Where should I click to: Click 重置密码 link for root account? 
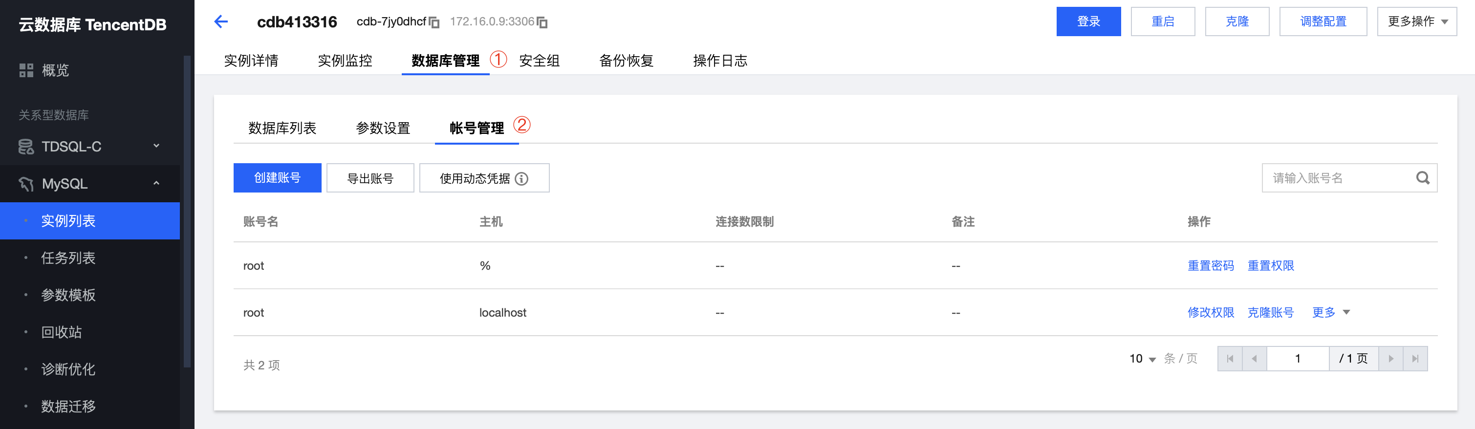coord(1211,266)
